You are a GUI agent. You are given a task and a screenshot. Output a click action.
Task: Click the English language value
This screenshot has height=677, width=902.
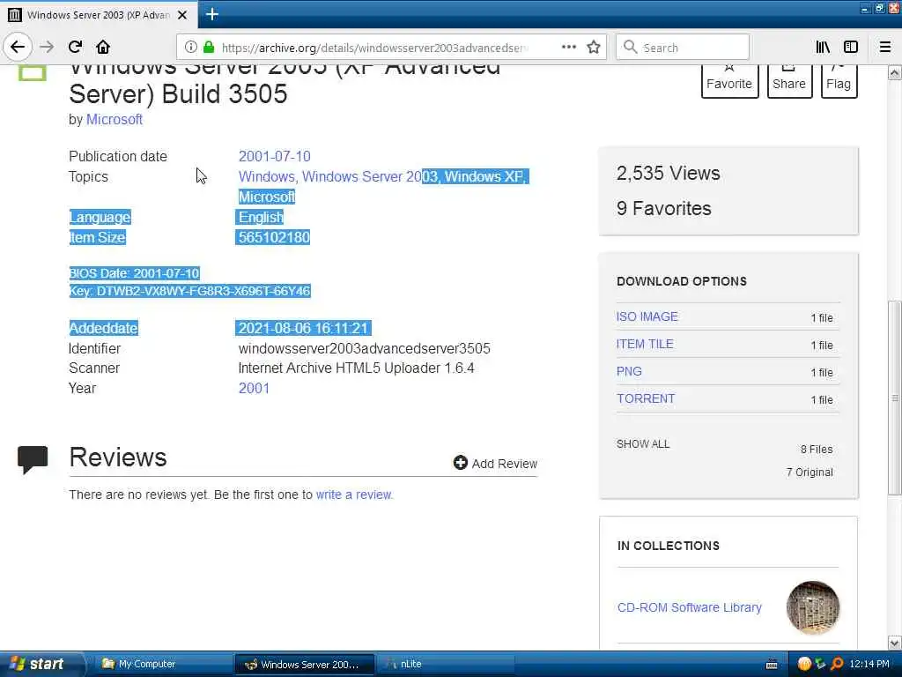point(261,217)
